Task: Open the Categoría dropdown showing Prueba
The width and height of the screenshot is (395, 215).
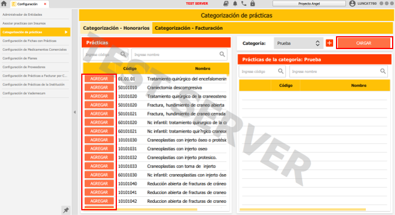Action: (298, 43)
